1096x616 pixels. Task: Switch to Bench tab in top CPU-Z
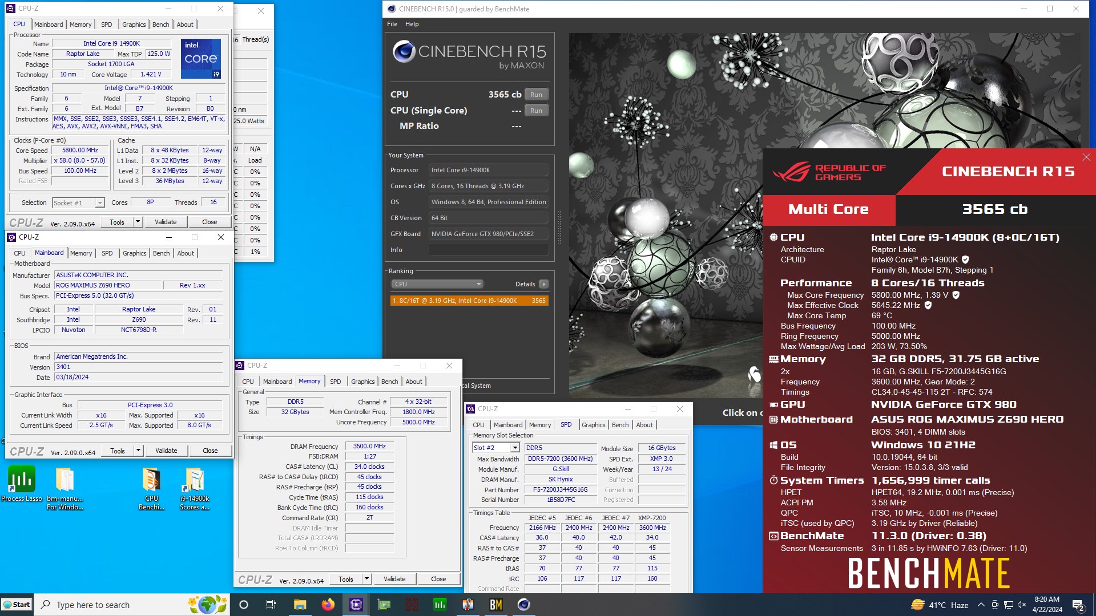click(x=160, y=25)
